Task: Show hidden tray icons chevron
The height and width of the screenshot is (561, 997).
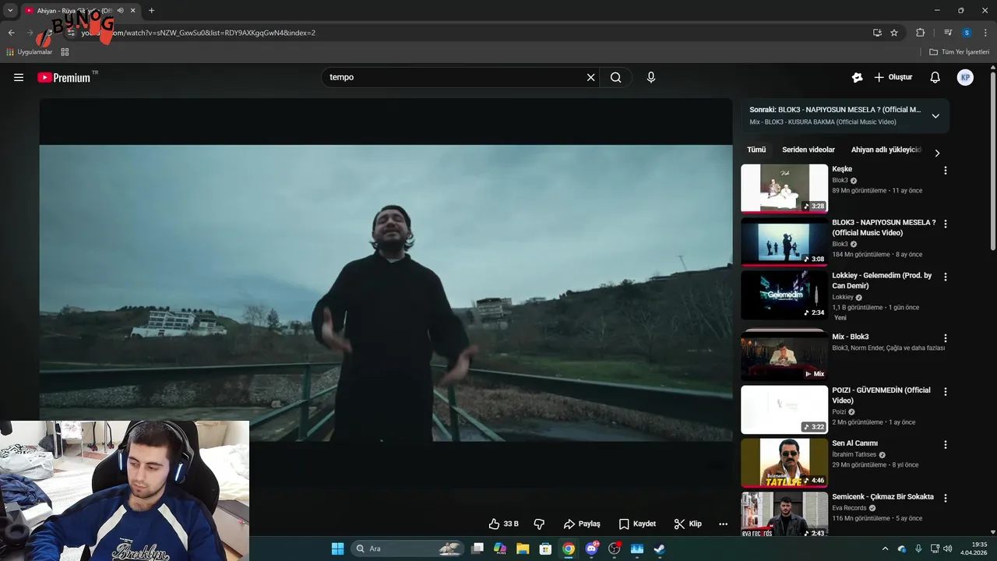Action: point(886,549)
